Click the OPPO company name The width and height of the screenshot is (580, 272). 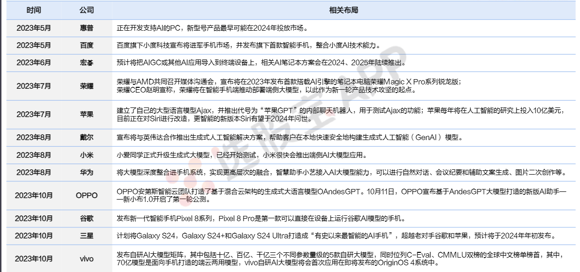coord(86,195)
